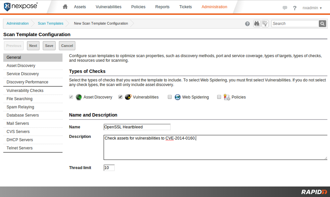Expand the nxadmin user dropdown
This screenshot has width=330, height=197.
(x=312, y=8)
